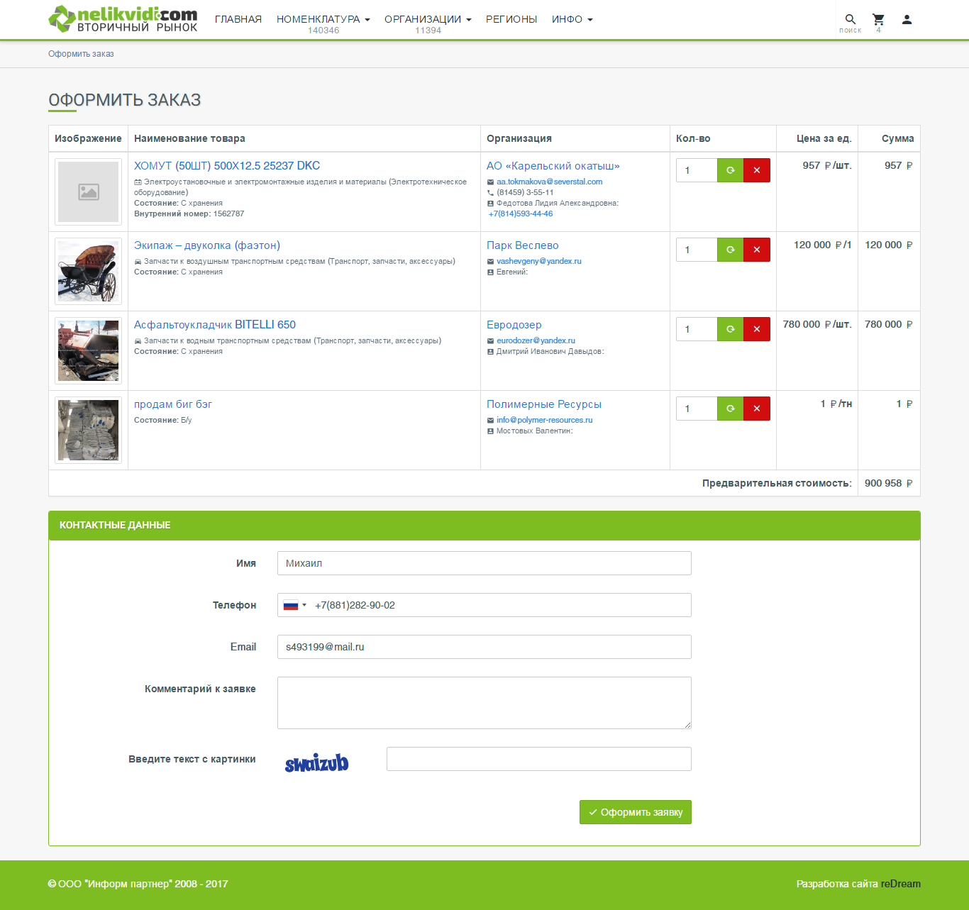Focus the Email input field
969x910 pixels.
pyautogui.click(x=484, y=647)
